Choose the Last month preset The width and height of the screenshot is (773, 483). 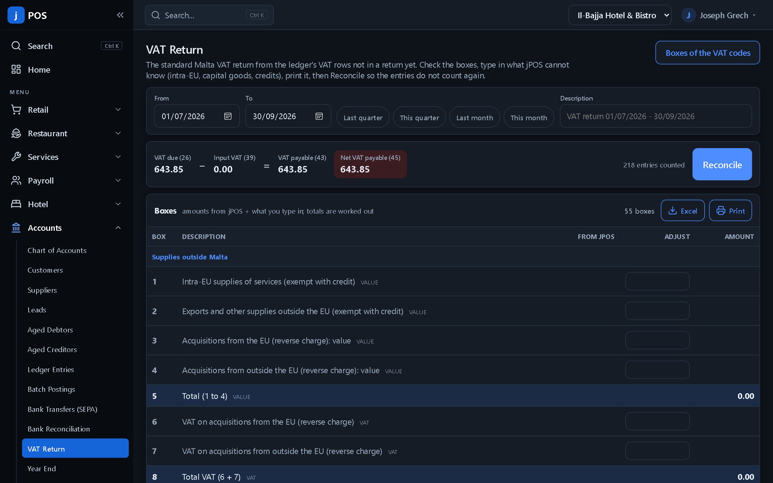(x=475, y=117)
